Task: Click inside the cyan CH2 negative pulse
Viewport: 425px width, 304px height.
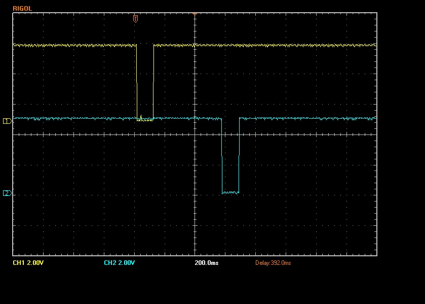Action: pyautogui.click(x=230, y=157)
